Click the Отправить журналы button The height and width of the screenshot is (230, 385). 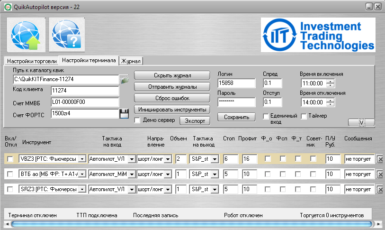[x=172, y=87]
